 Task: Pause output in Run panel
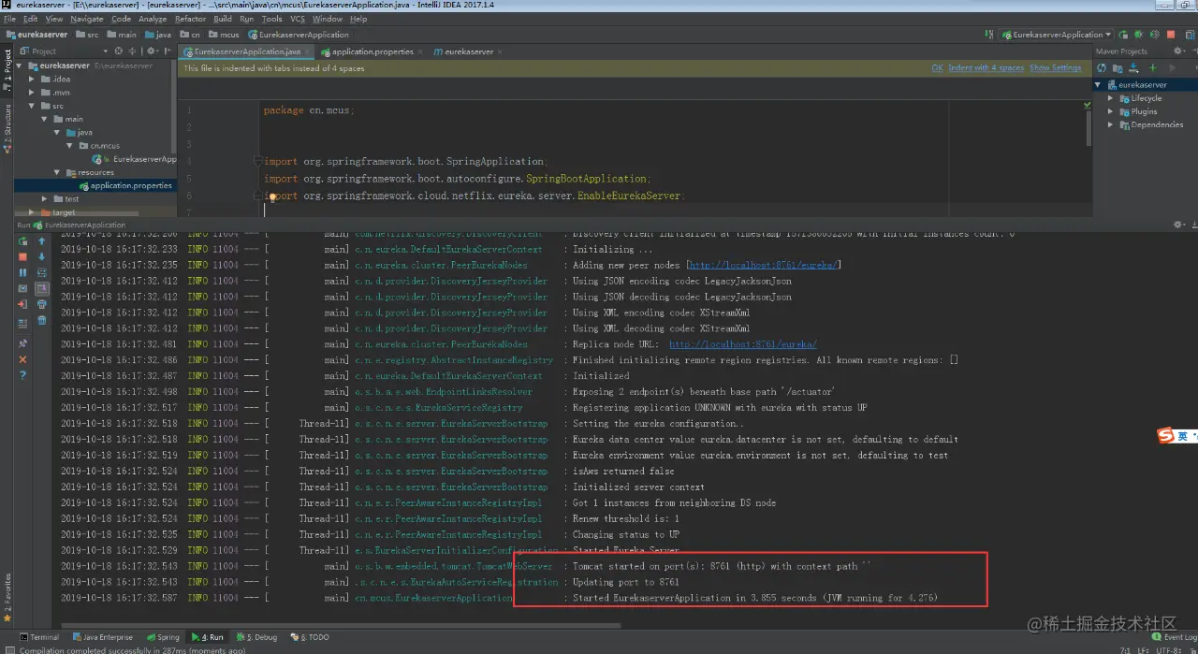[23, 272]
